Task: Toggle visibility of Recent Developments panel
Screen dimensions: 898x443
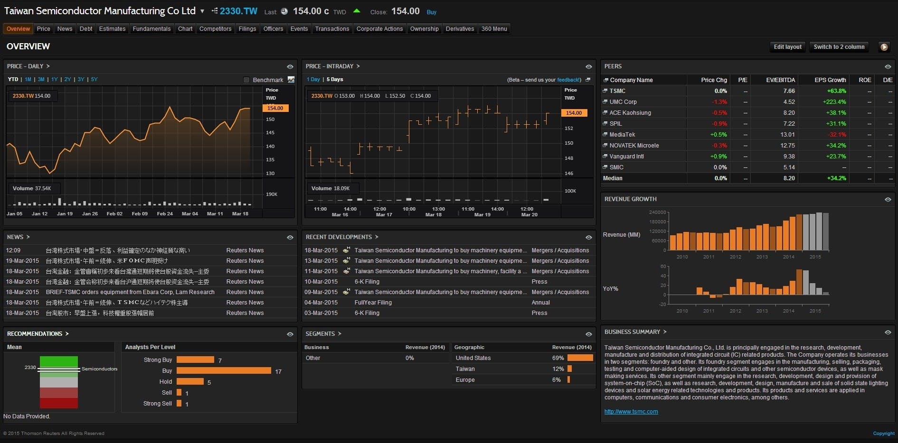Action: click(x=589, y=237)
